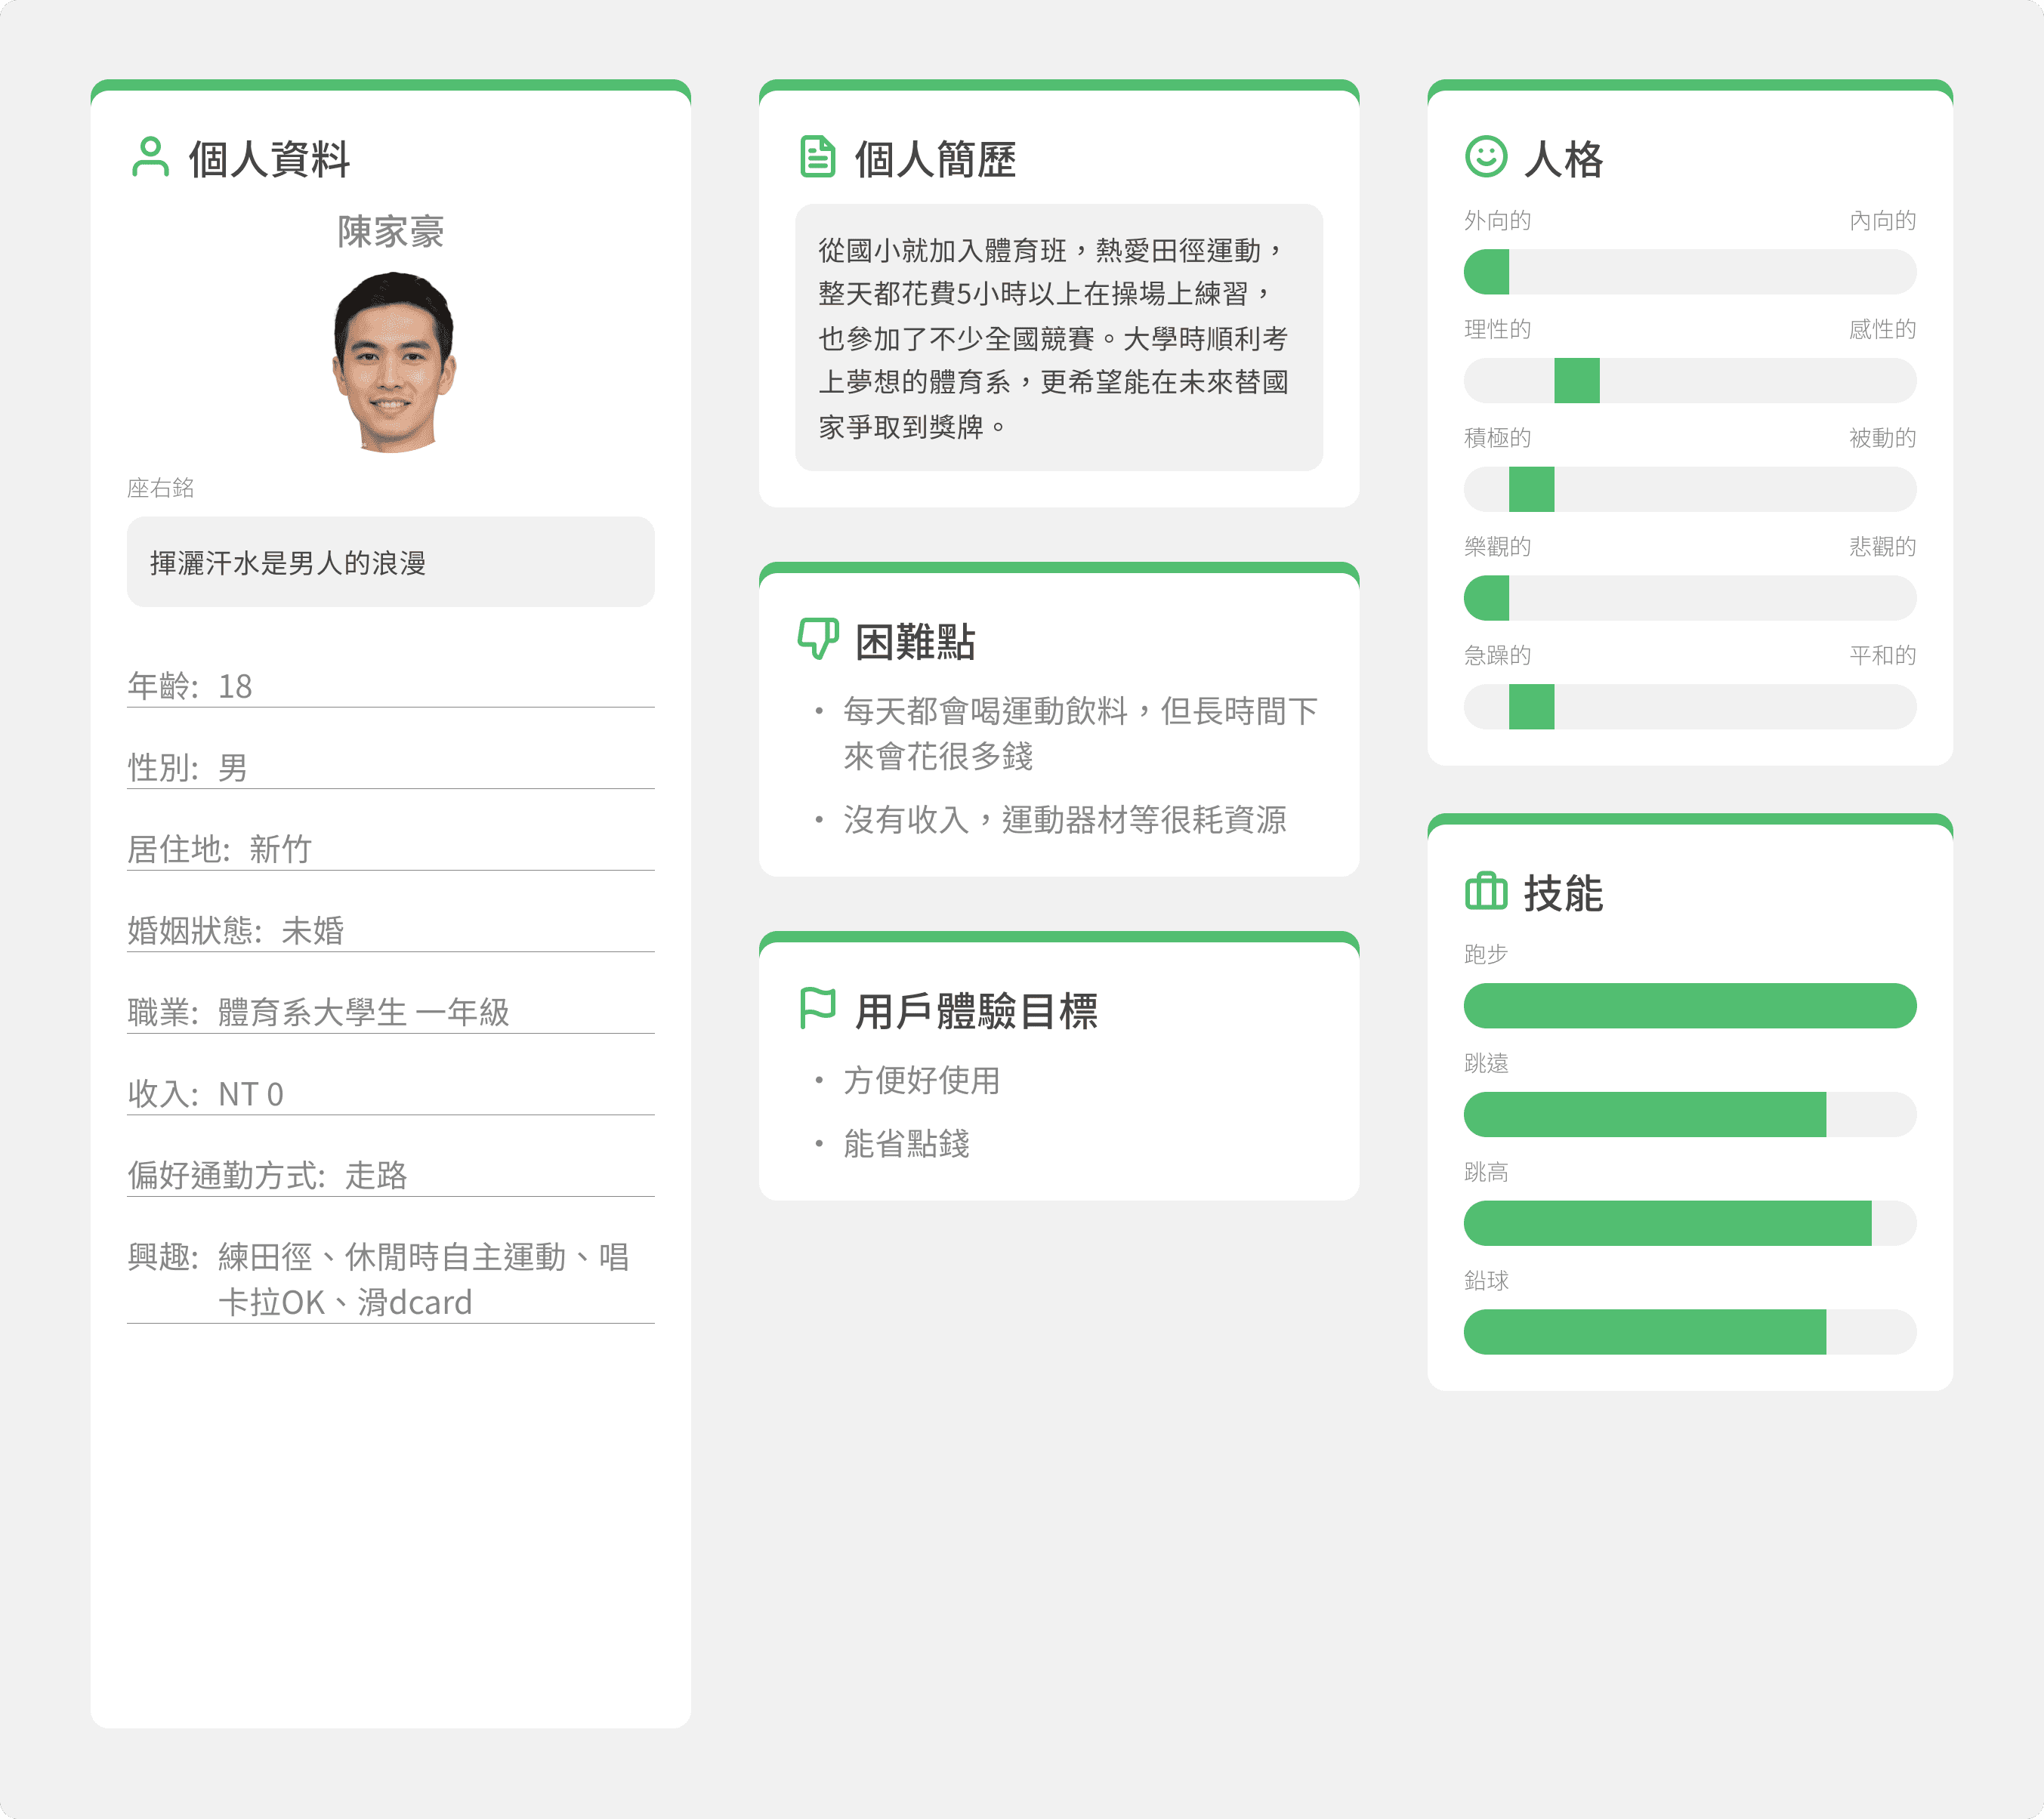Click the bullet 能省點錢

(x=906, y=1143)
